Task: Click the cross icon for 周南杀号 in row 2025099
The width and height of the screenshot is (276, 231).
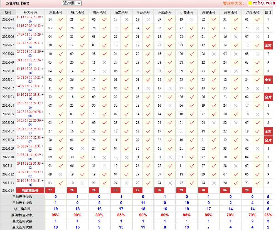Action: pos(104,62)
